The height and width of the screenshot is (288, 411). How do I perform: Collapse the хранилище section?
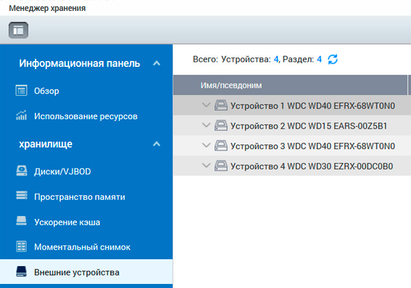[x=157, y=144]
